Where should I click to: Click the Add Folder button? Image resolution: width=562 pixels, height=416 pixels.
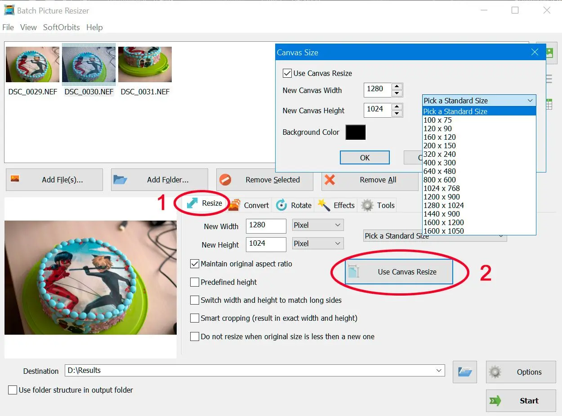[x=160, y=180]
